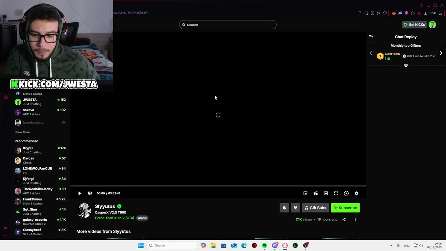Collapse the Monthly top Gifters section

pos(406,66)
